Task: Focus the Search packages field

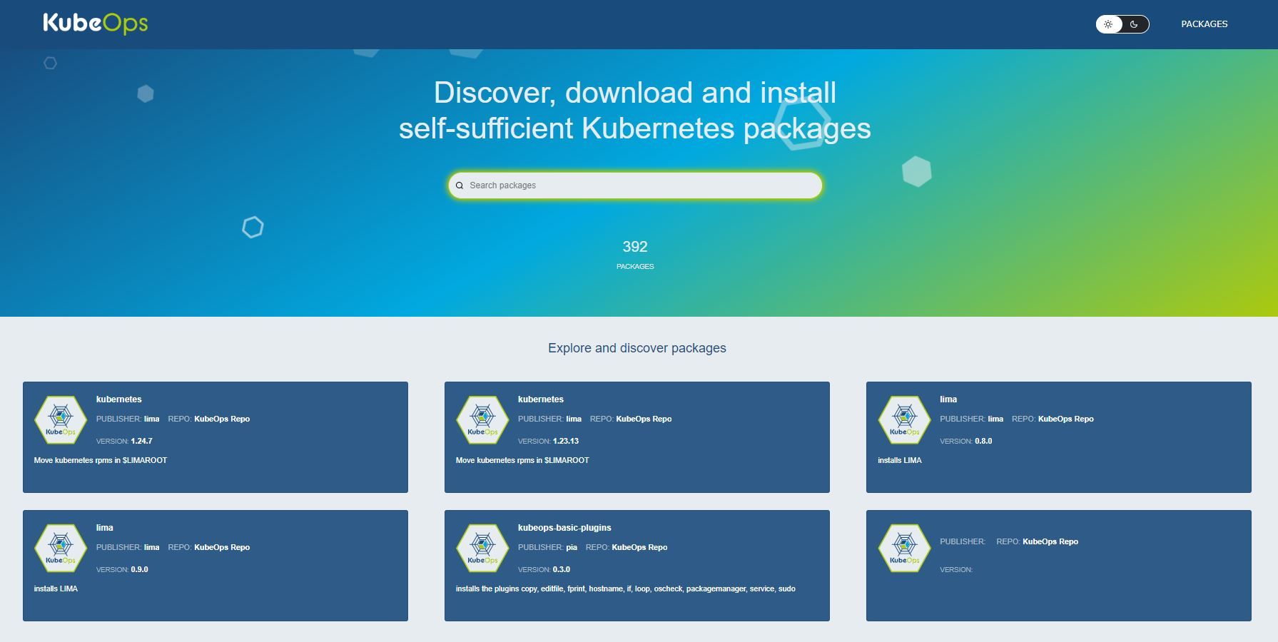Action: pos(635,185)
